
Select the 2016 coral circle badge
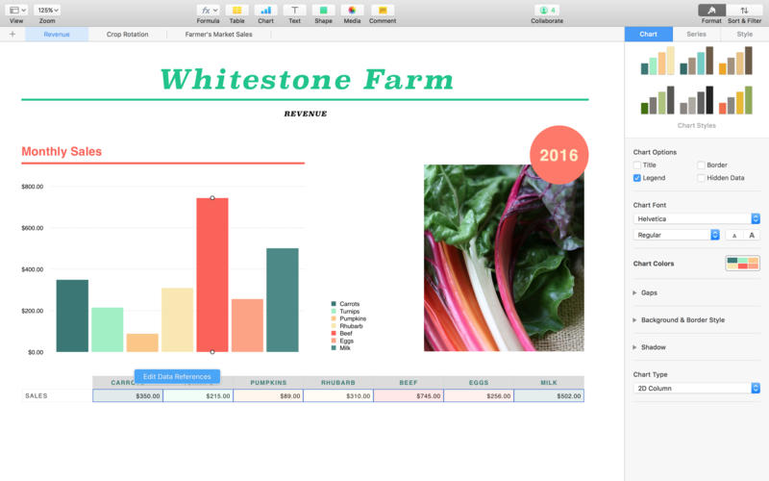(559, 155)
